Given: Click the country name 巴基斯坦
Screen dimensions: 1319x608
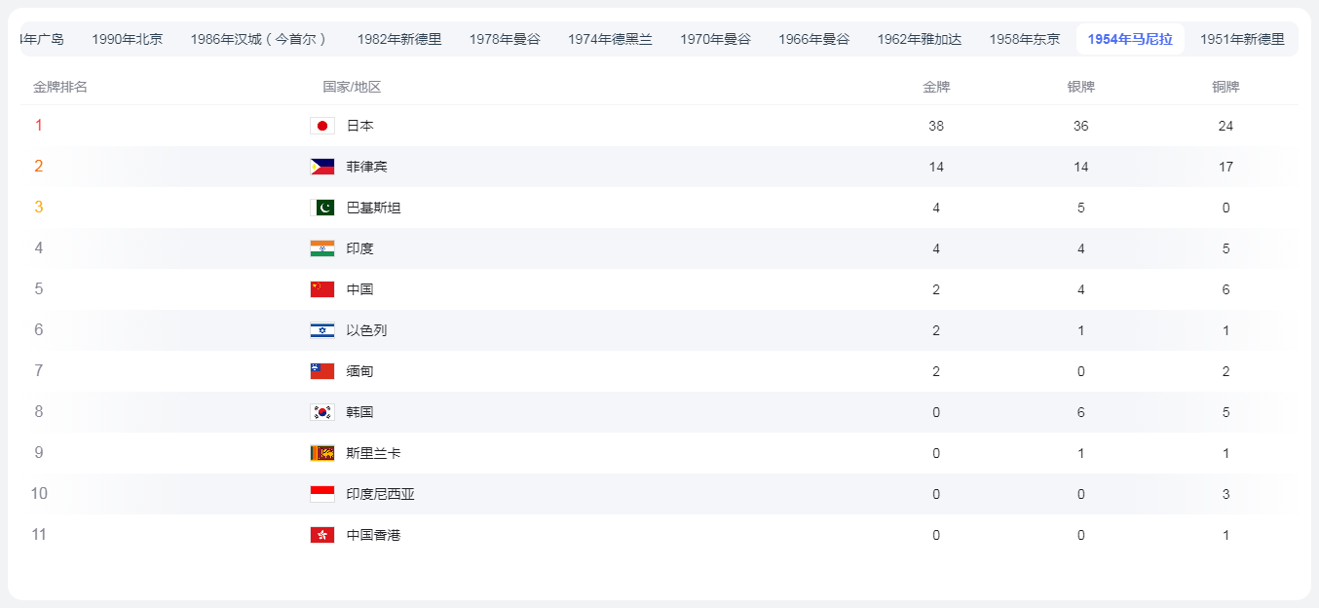Looking at the screenshot, I should 374,208.
